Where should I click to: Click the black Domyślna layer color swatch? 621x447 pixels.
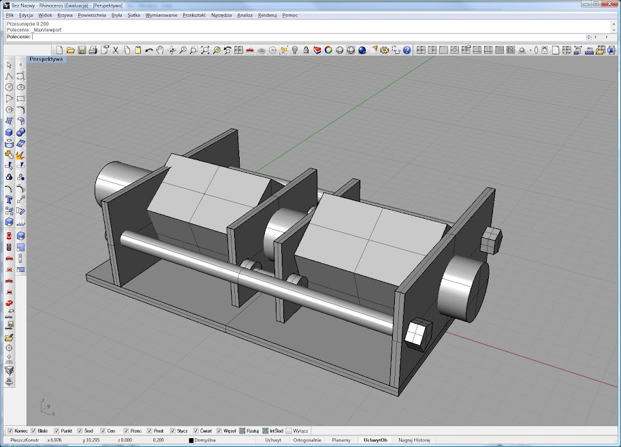(191, 440)
